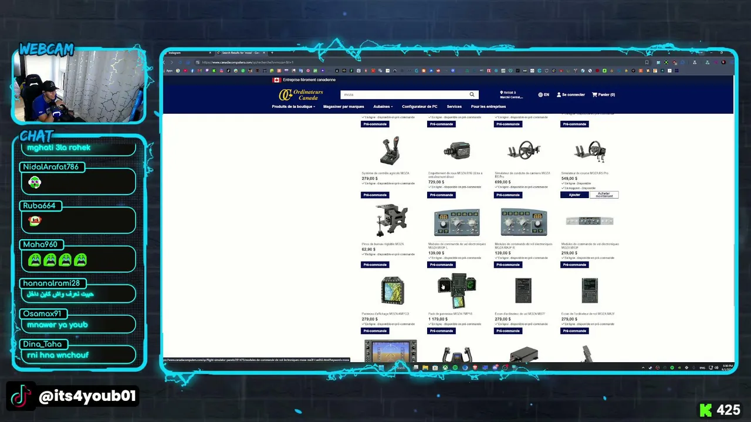Open the Xbox app in the taskbar

tap(445, 367)
